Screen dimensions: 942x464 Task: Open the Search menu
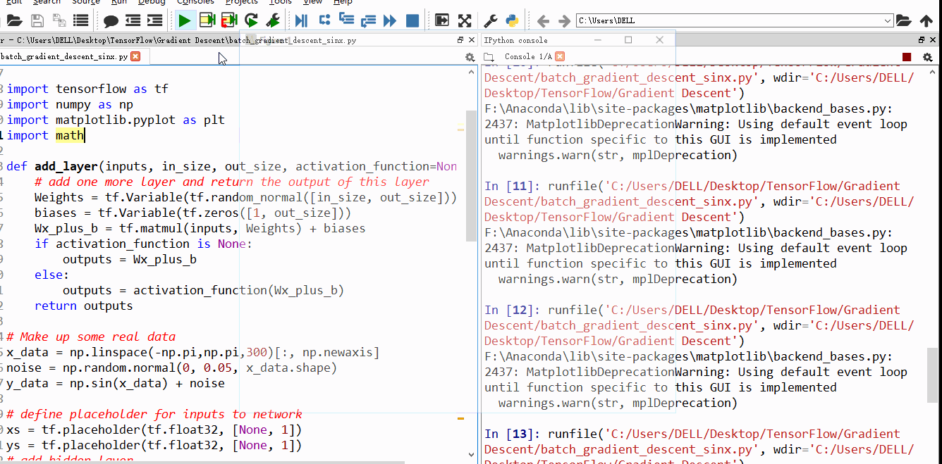(47, 3)
